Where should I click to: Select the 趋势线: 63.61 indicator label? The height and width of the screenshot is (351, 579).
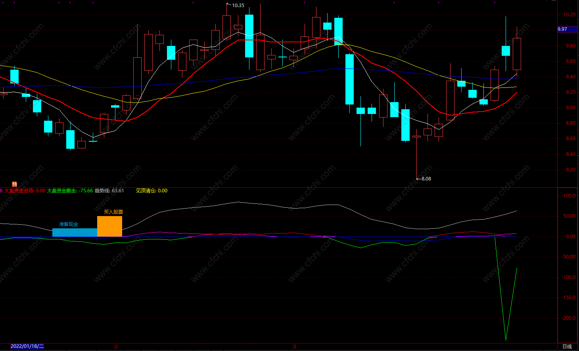(x=109, y=191)
